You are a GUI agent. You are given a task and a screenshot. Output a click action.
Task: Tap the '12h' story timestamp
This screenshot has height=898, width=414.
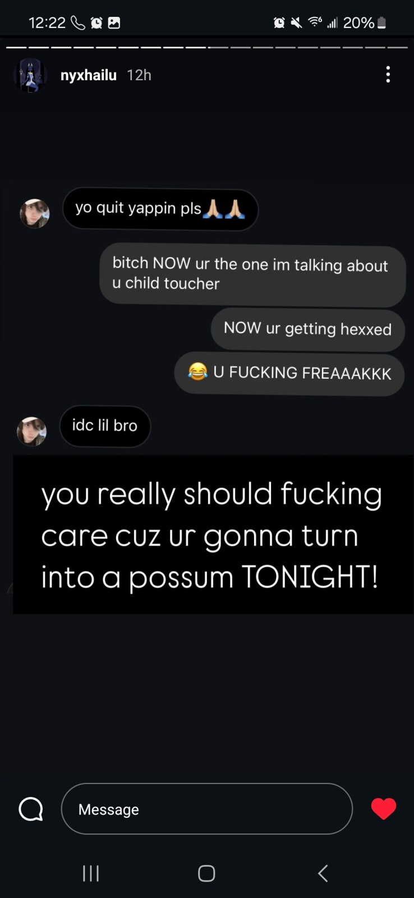[139, 75]
